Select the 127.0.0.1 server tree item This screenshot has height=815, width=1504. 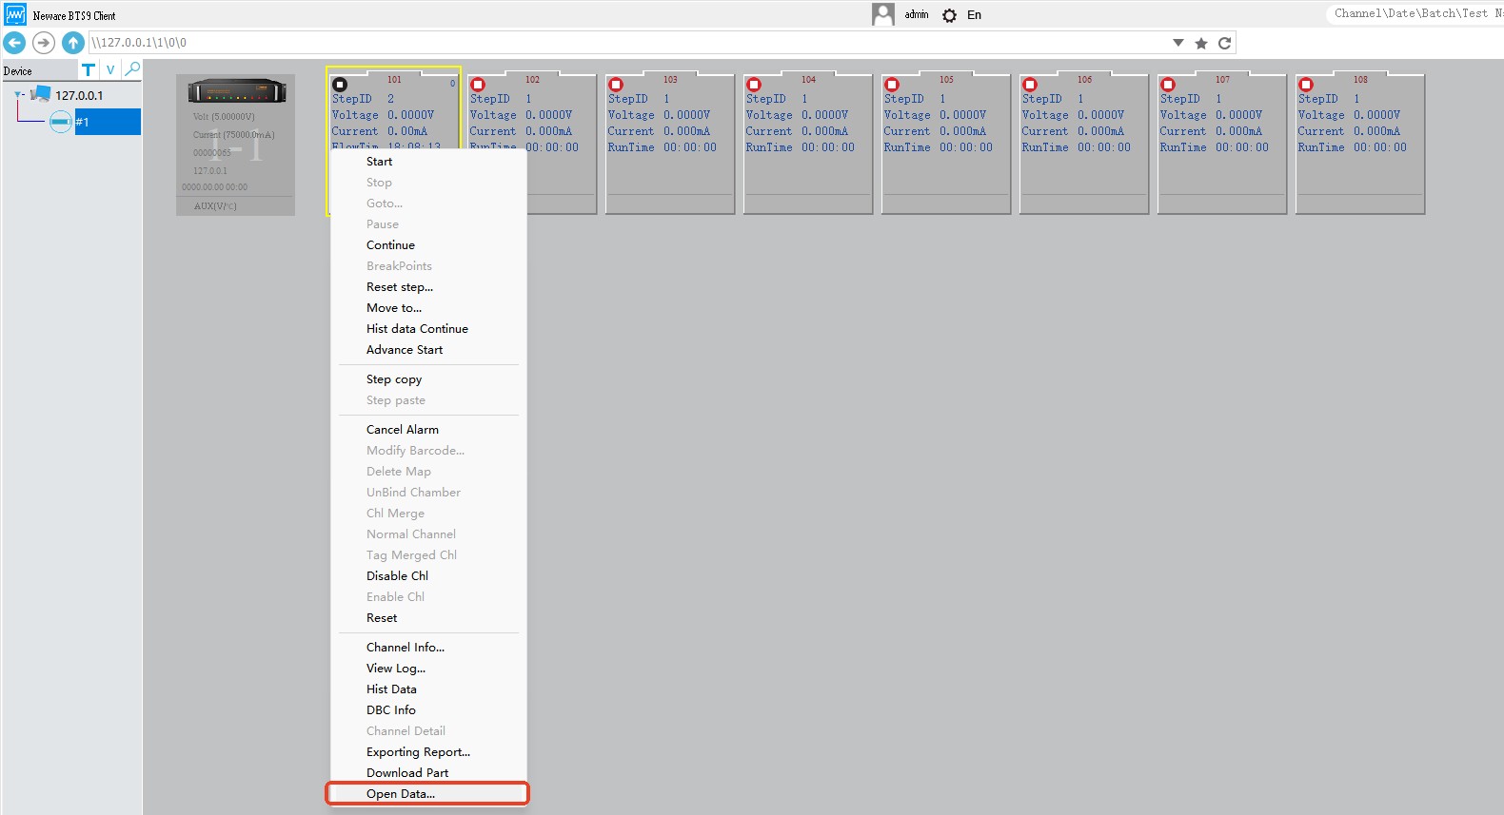point(79,95)
